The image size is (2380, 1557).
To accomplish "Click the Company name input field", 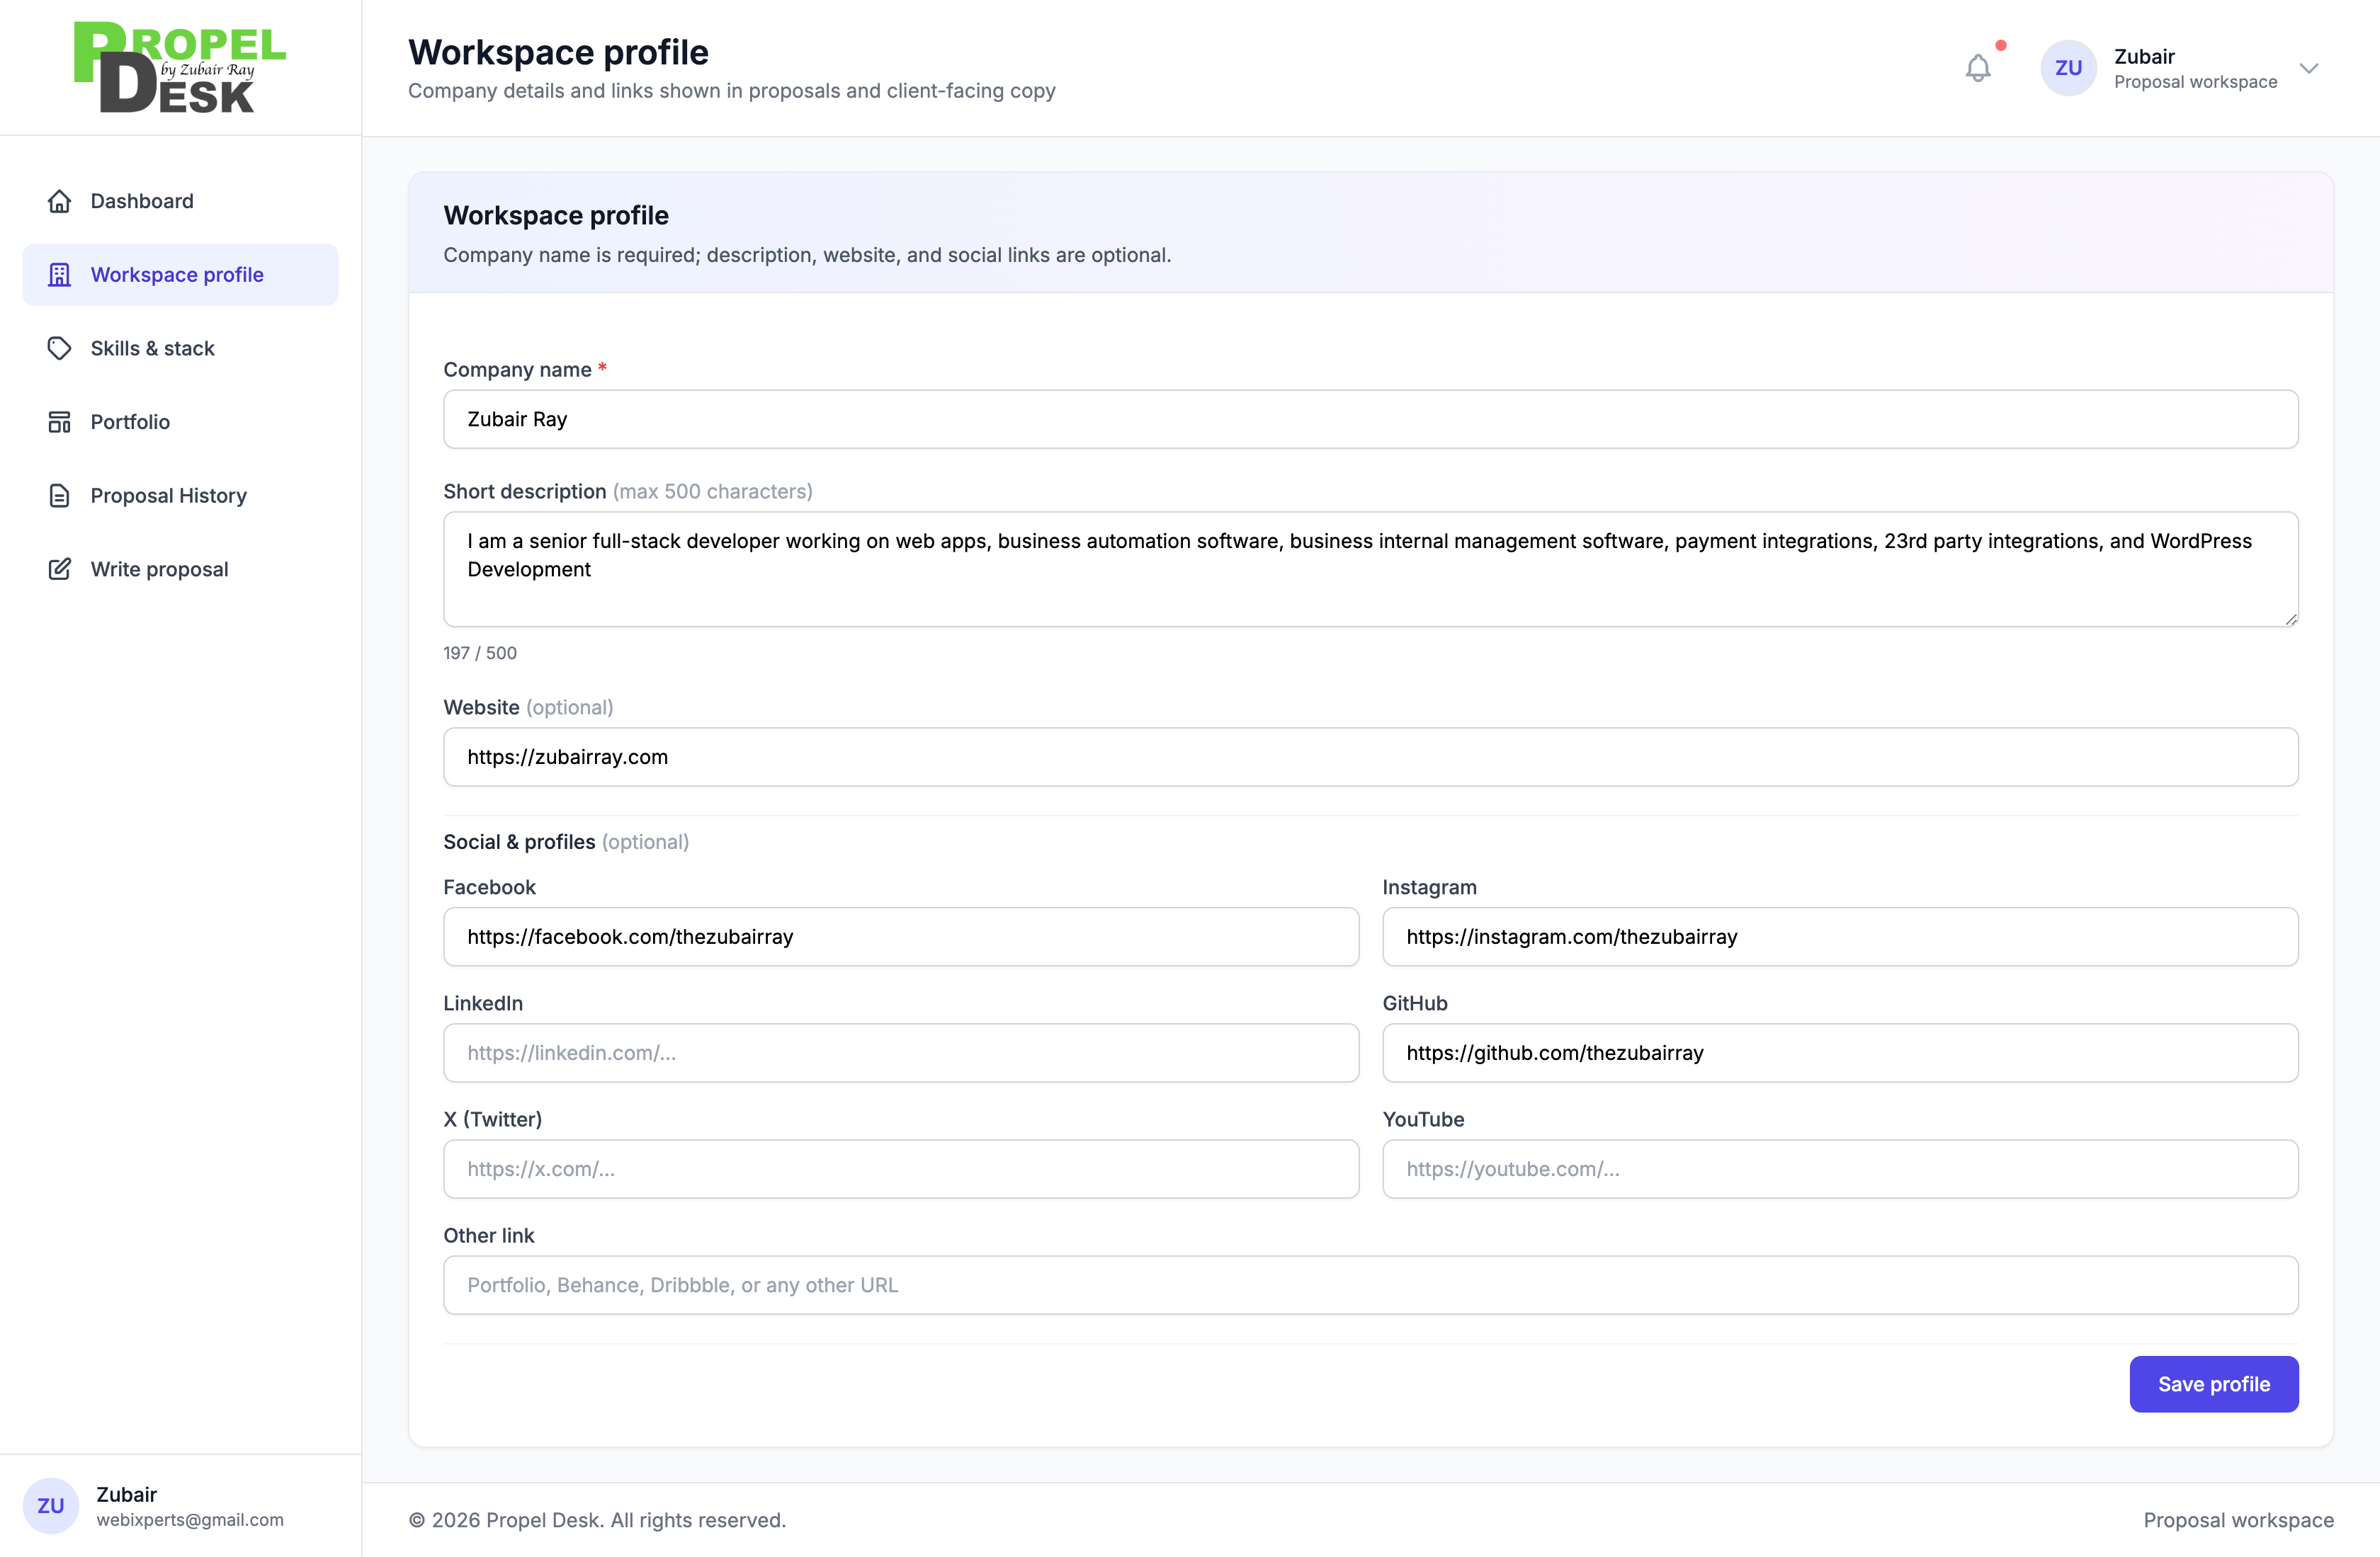I will 1370,418.
